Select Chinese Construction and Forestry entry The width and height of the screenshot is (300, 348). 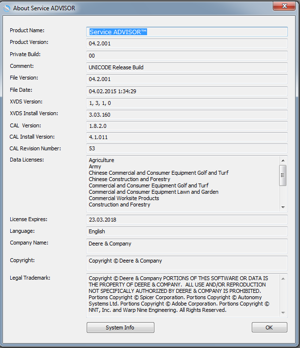tap(129, 179)
